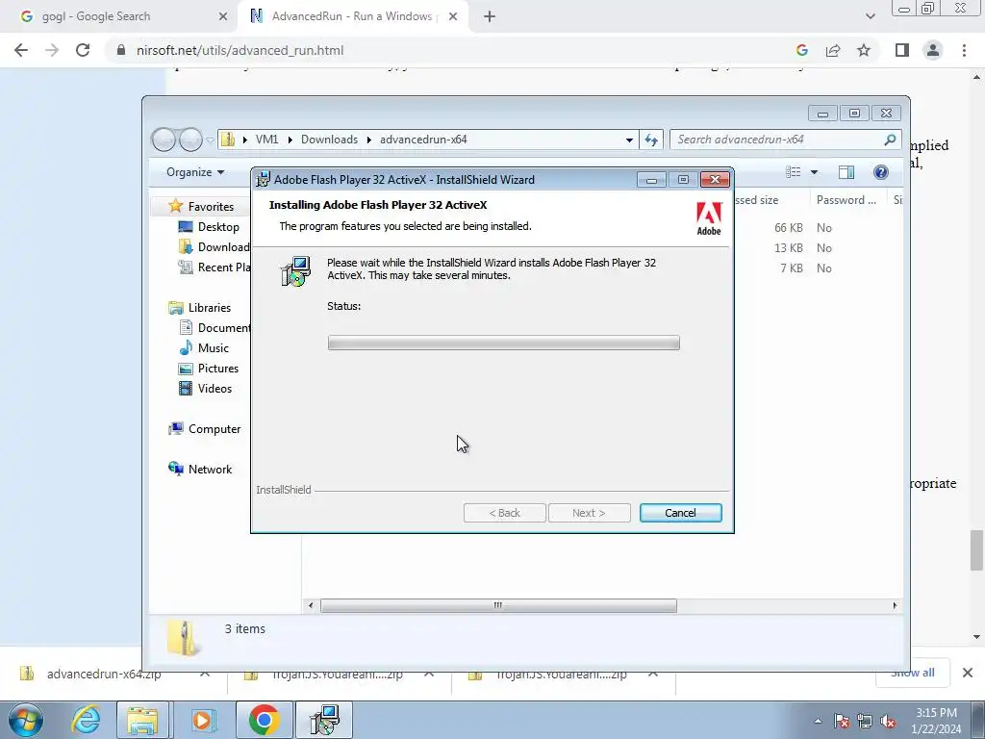The width and height of the screenshot is (985, 739).
Task: Open the Organize menu in Explorer
Action: [194, 172]
